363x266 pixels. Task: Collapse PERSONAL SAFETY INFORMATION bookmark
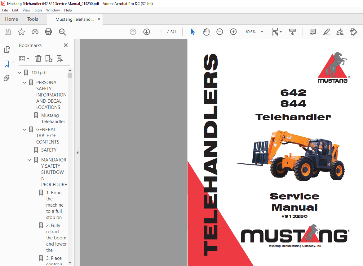click(x=24, y=83)
